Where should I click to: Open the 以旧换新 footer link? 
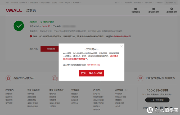(x=75, y=100)
